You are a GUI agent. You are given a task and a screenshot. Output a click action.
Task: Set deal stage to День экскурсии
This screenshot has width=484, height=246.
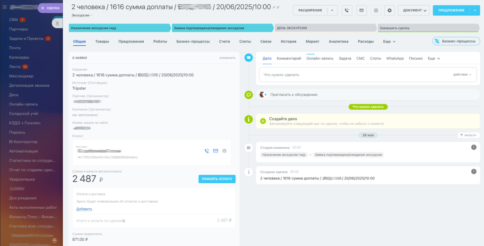[x=324, y=28]
